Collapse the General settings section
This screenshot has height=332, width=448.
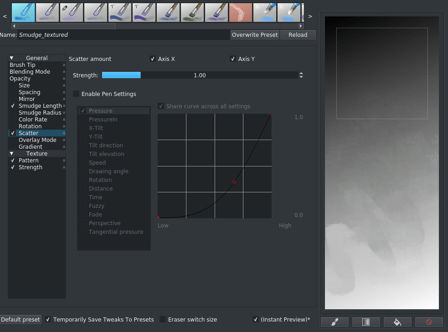pyautogui.click(x=11, y=58)
